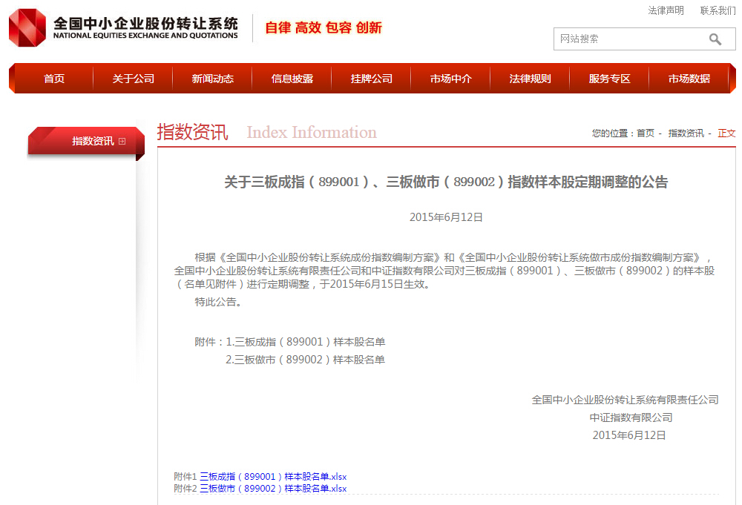The width and height of the screenshot is (742, 505).
Task: Click the heading Index Information
Action: (312, 133)
